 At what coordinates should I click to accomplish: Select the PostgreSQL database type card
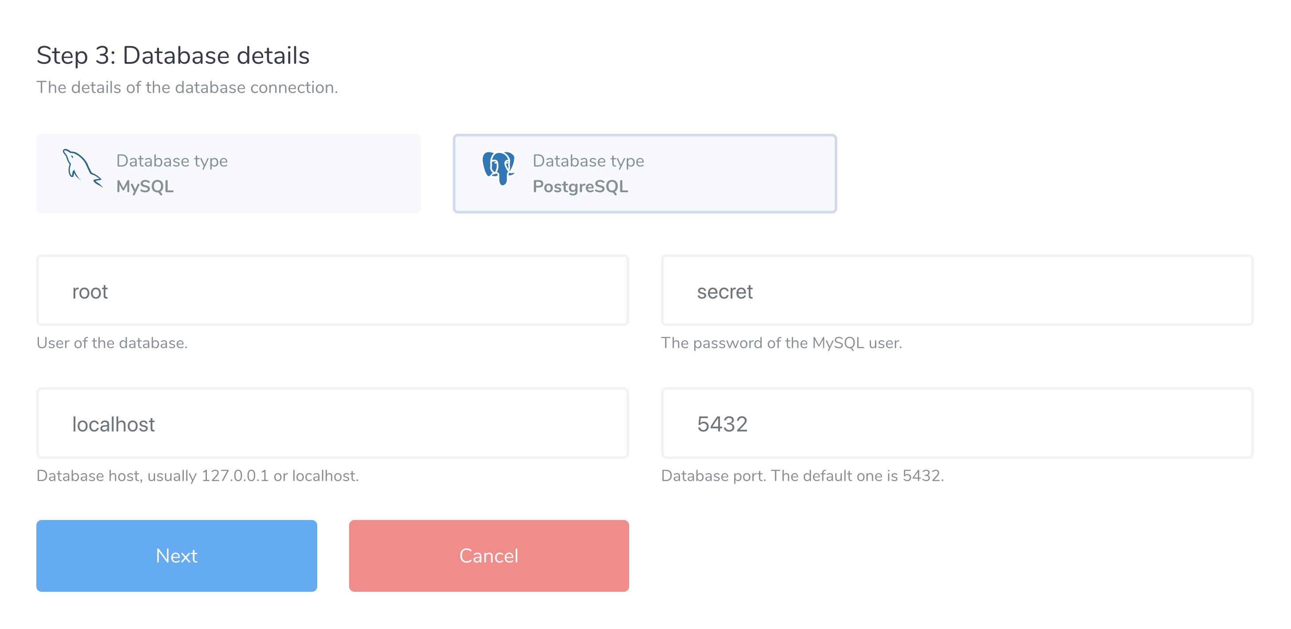645,173
